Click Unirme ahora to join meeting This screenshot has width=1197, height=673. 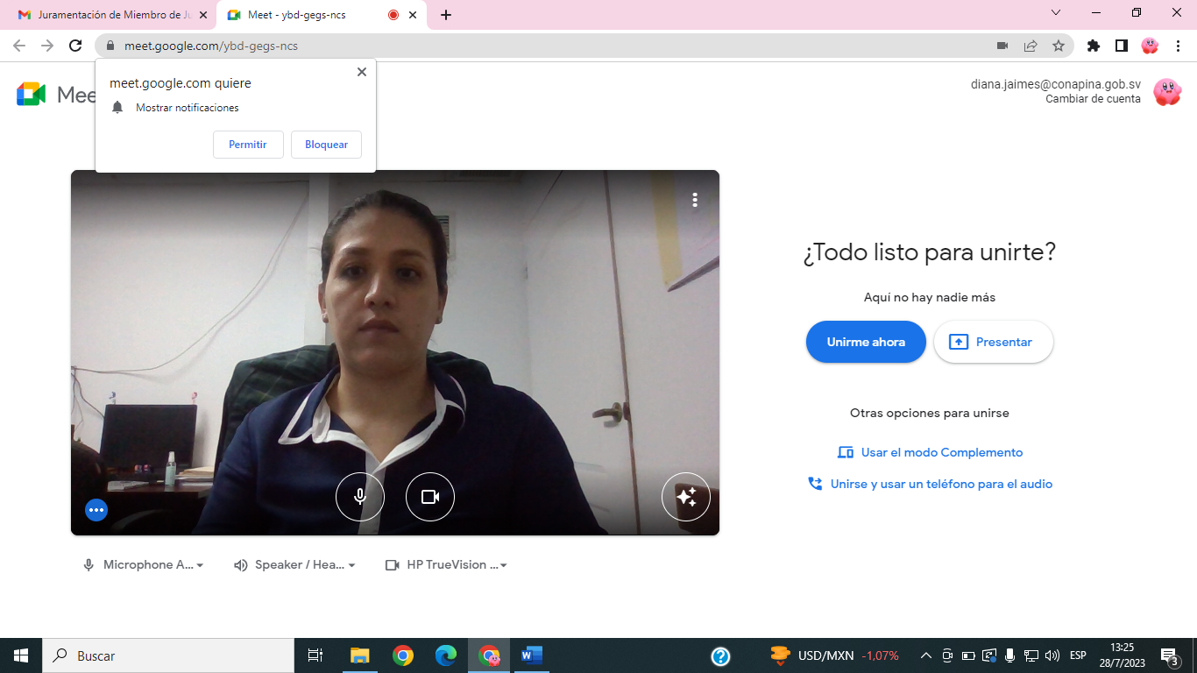point(866,342)
